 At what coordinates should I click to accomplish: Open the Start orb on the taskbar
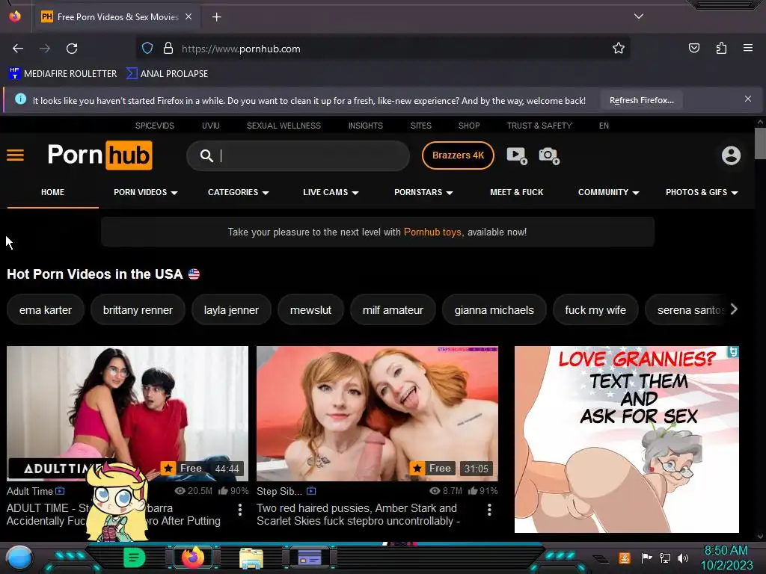(x=19, y=558)
